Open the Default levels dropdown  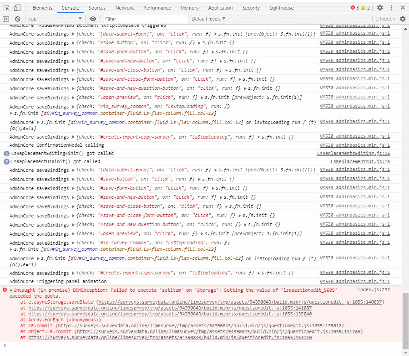click(208, 19)
